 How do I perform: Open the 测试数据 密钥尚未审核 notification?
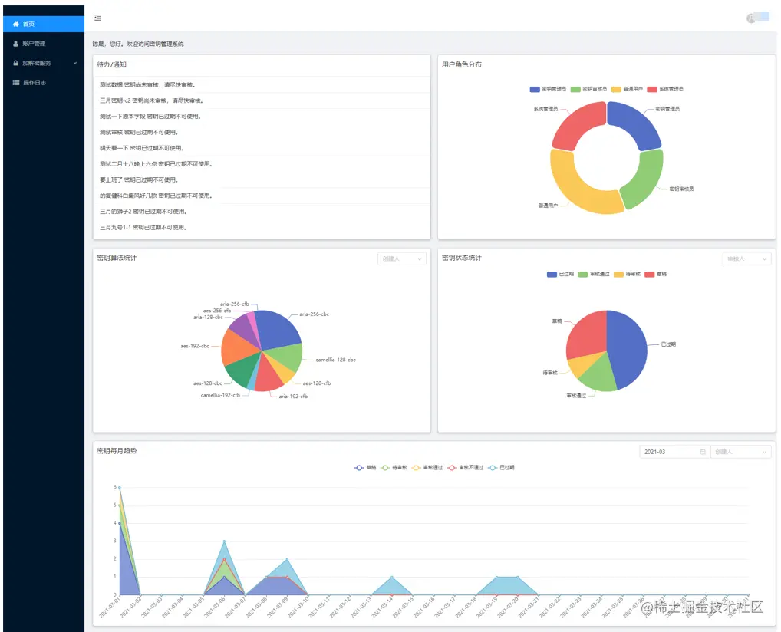point(147,84)
